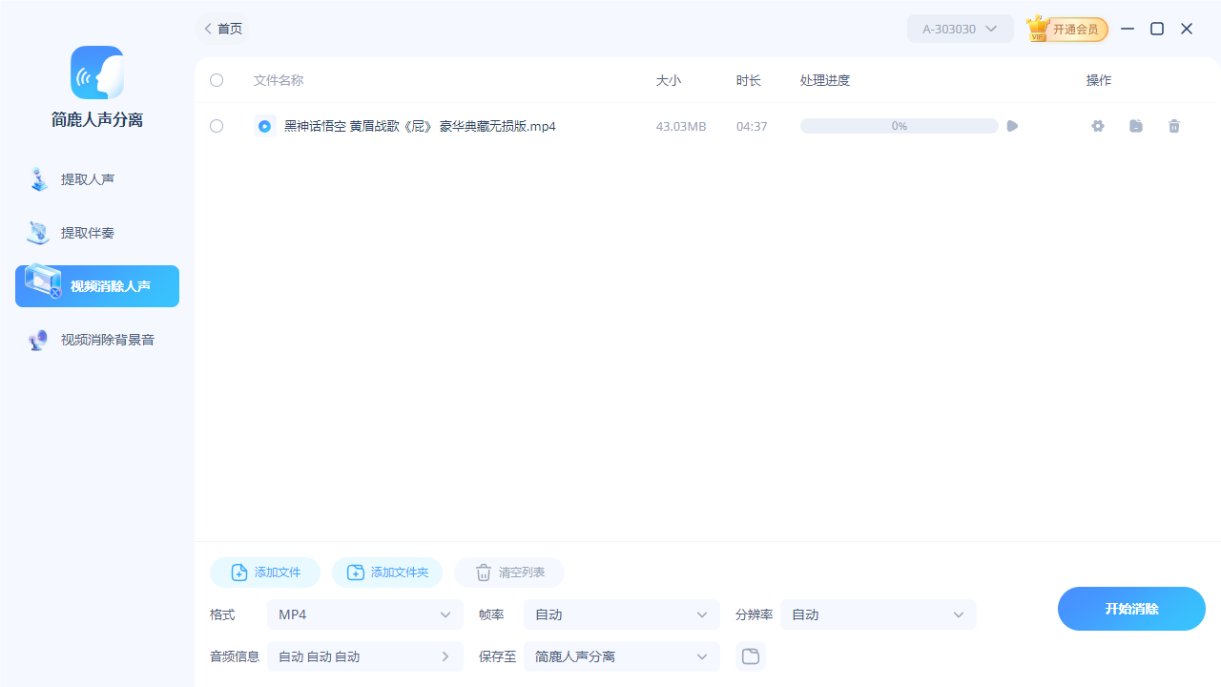
Task: Select the radio indicator on the video row
Action: (x=264, y=126)
